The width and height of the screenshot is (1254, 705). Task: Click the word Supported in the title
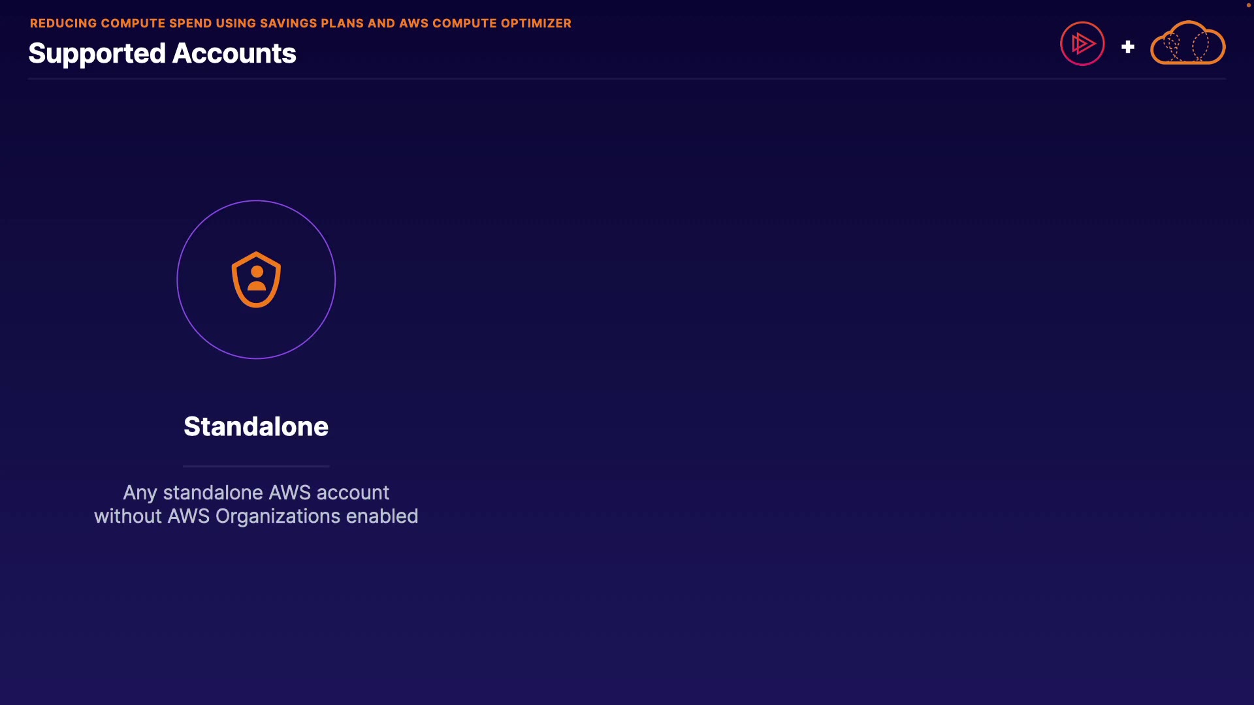pyautogui.click(x=97, y=54)
